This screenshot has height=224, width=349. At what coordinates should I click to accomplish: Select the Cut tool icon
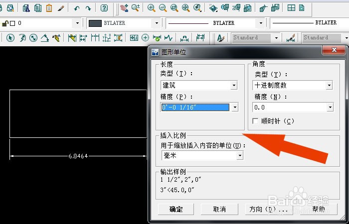[x=26, y=8]
